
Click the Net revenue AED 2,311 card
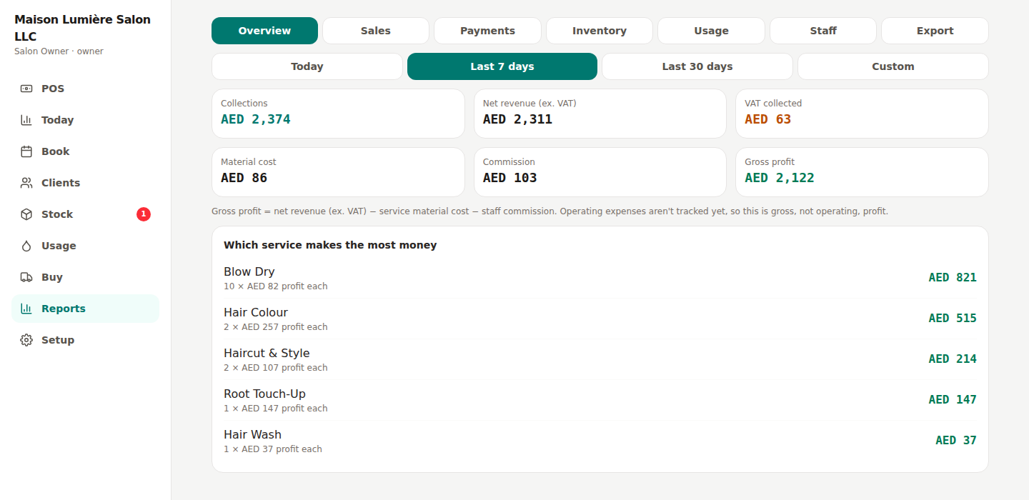coord(600,114)
